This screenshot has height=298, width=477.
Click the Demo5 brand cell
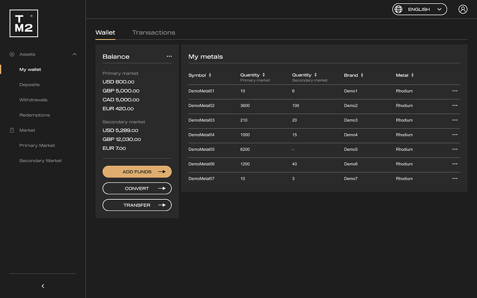(351, 149)
